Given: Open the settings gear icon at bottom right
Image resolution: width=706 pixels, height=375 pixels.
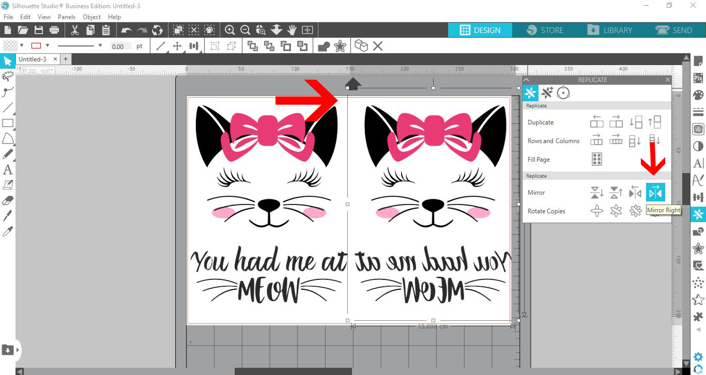Looking at the screenshot, I should click(698, 356).
